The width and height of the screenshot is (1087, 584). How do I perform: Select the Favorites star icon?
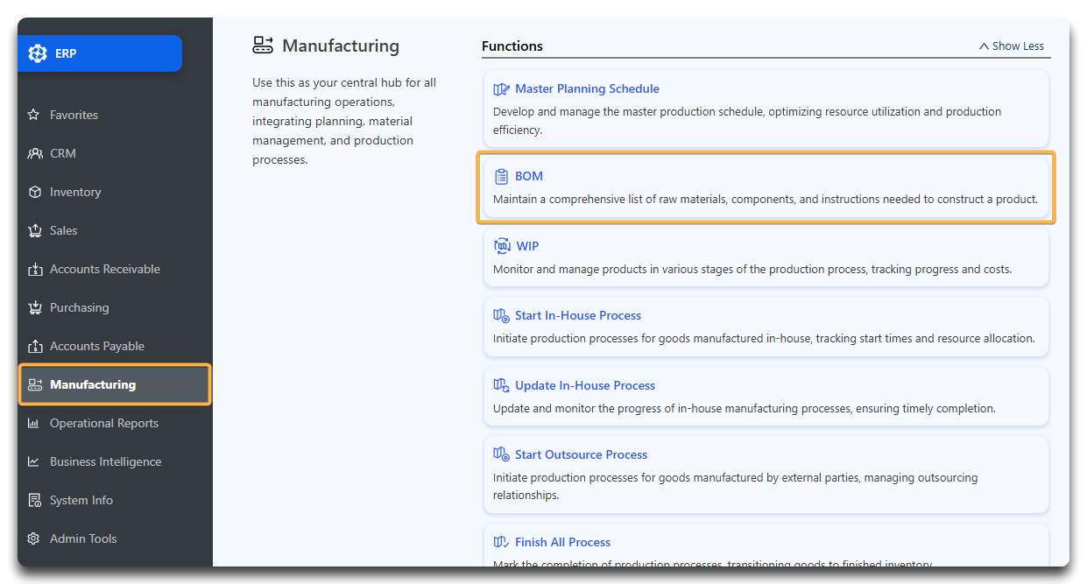pos(34,115)
